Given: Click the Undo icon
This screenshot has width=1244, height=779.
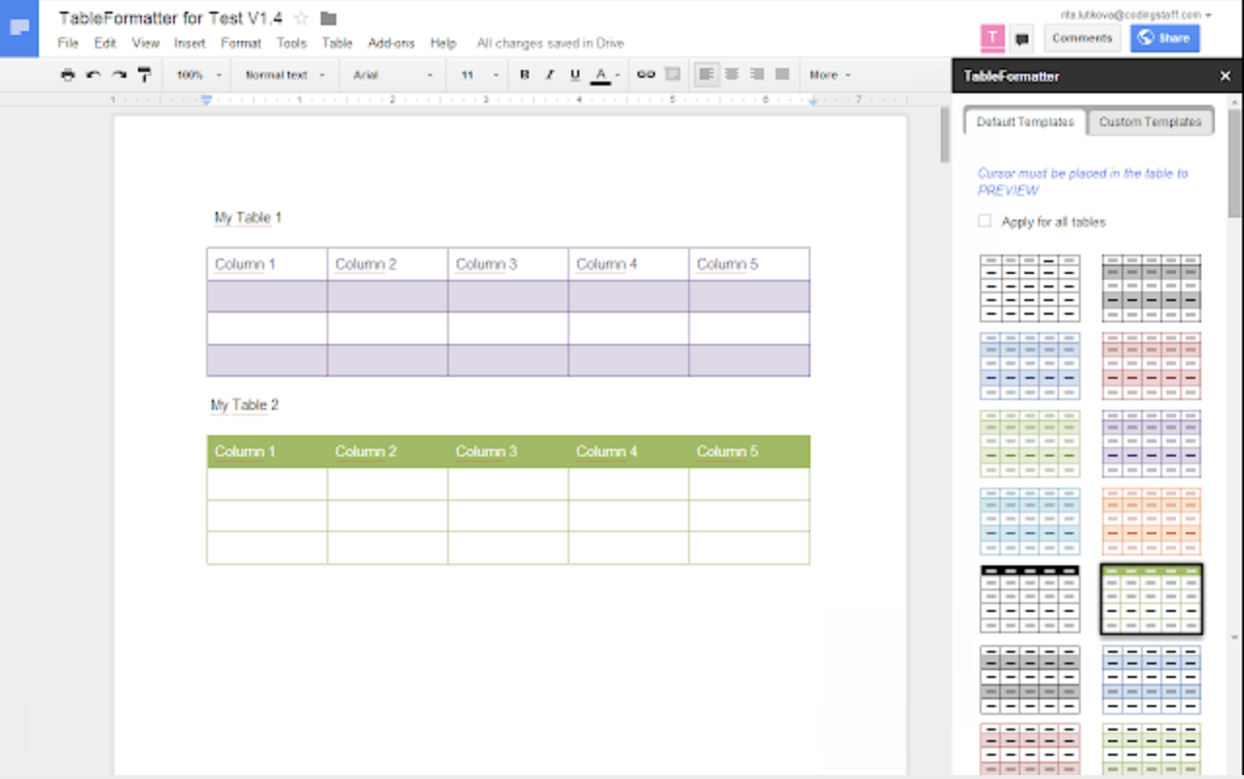Looking at the screenshot, I should (x=92, y=75).
